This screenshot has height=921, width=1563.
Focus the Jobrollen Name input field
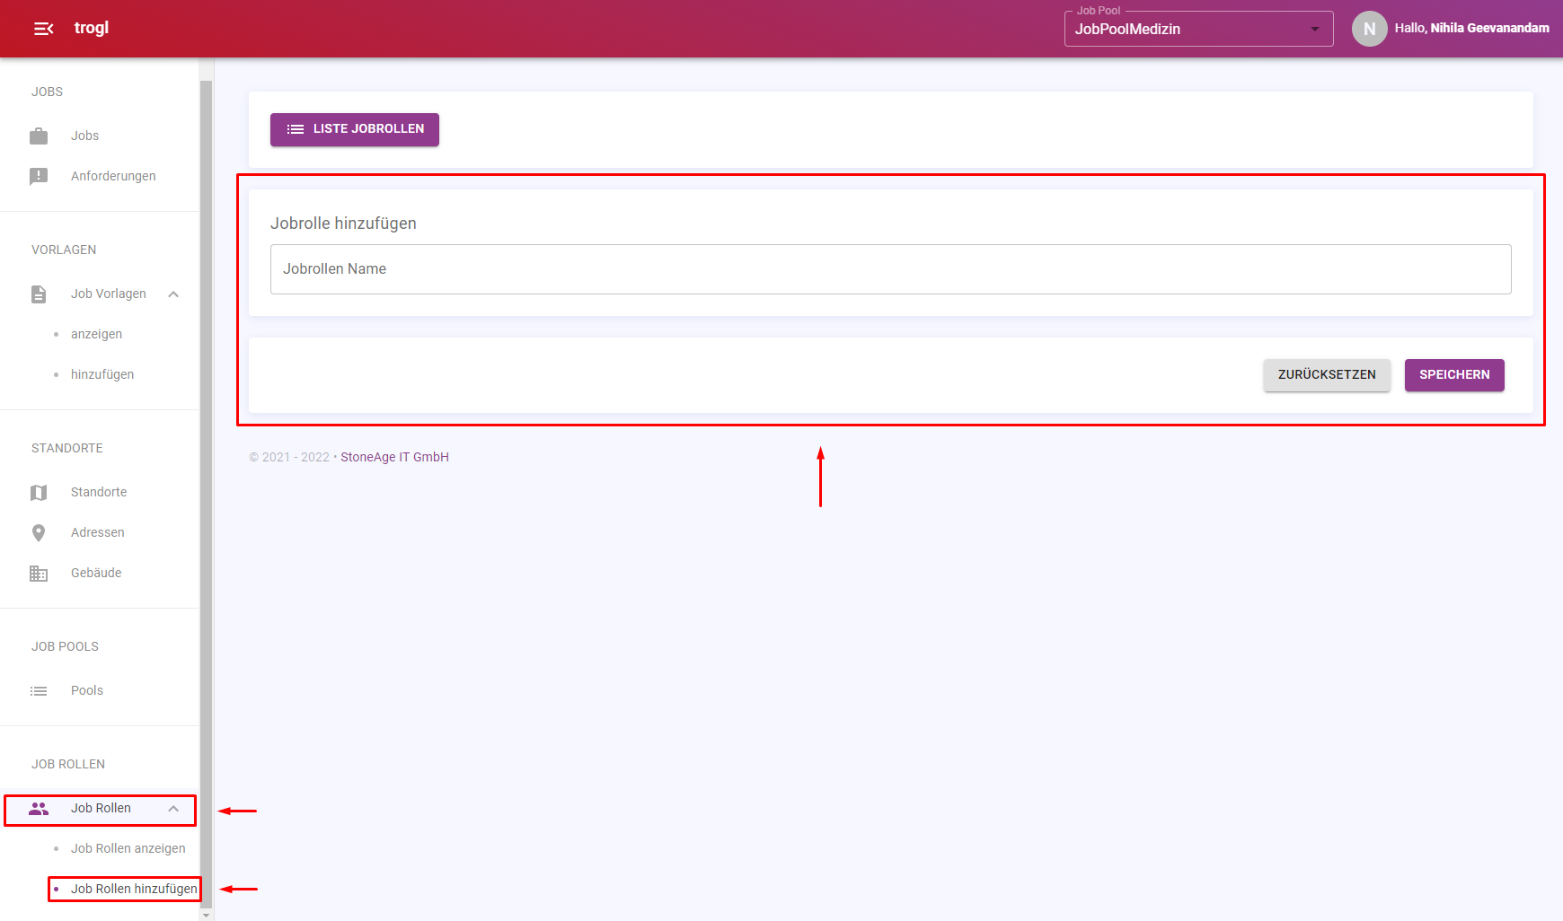[x=890, y=269]
